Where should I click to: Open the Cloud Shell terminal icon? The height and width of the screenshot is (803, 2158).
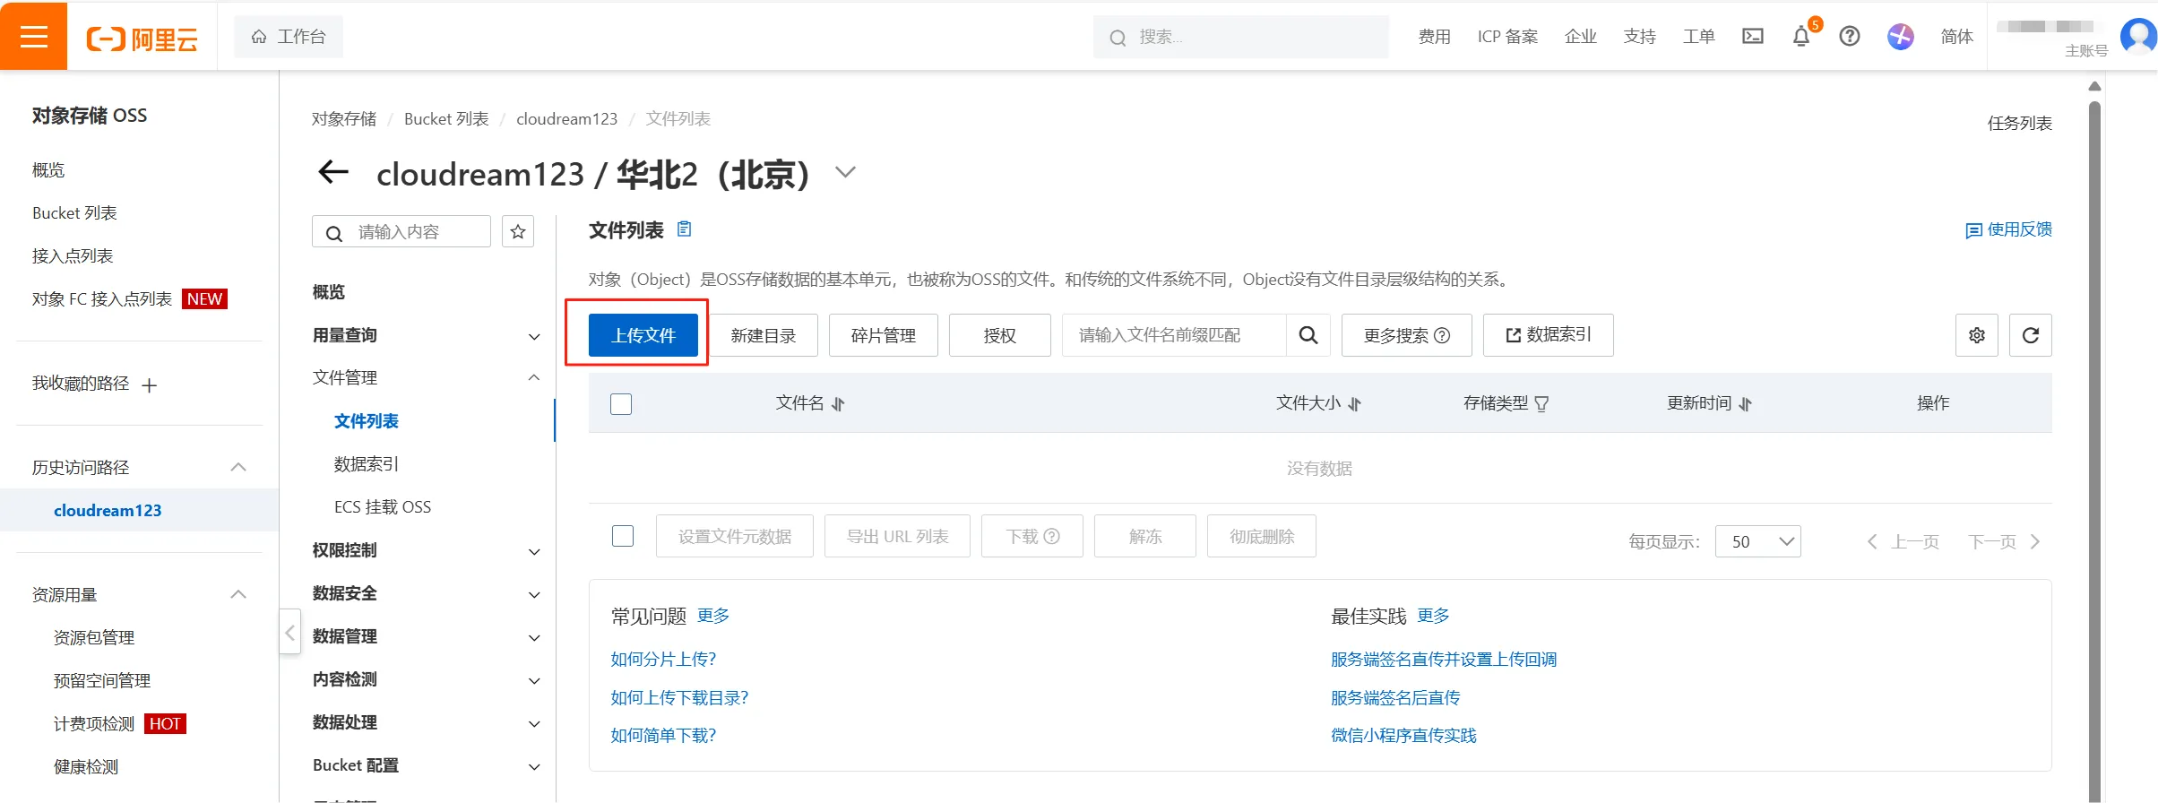tap(1752, 37)
